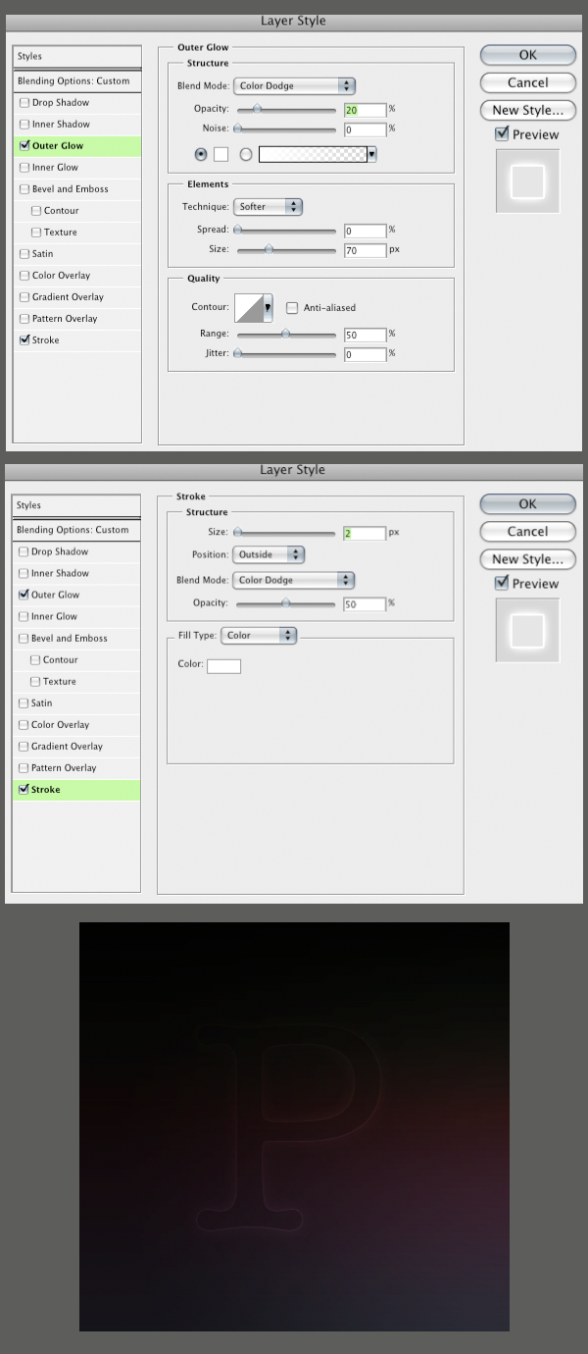The height and width of the screenshot is (1354, 588).
Task: Open Technique Softer dropdown
Action: click(x=268, y=207)
